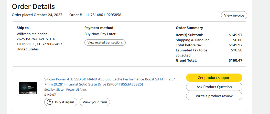Select the Ask Product Question button
270x114 pixels.
[214, 87]
